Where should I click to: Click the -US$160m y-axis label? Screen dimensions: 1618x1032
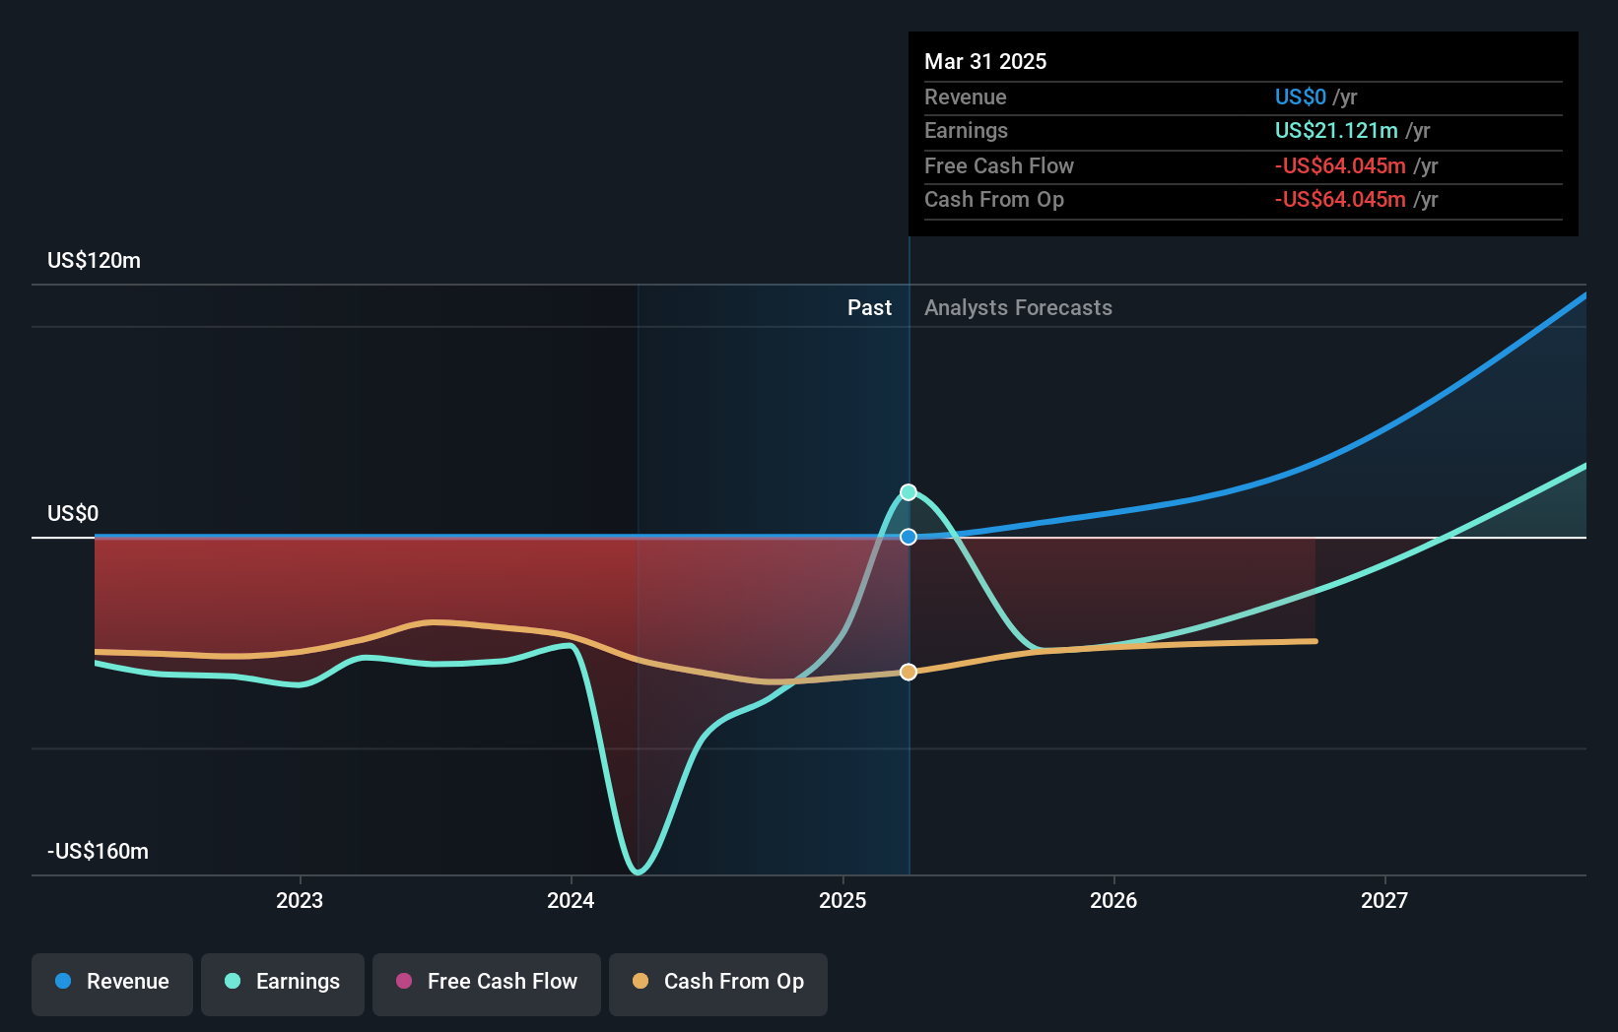pyautogui.click(x=98, y=852)
